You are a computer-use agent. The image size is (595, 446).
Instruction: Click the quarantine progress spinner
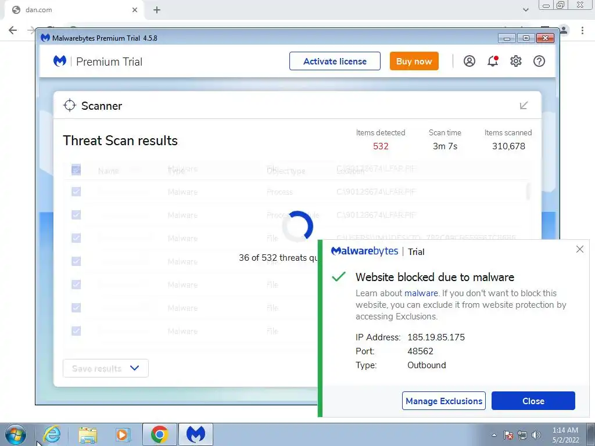click(x=298, y=226)
